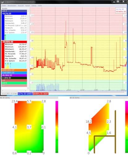Click status bar 16,7Hz 3D value
The width and height of the screenshot is (128, 155).
[x=25, y=94]
